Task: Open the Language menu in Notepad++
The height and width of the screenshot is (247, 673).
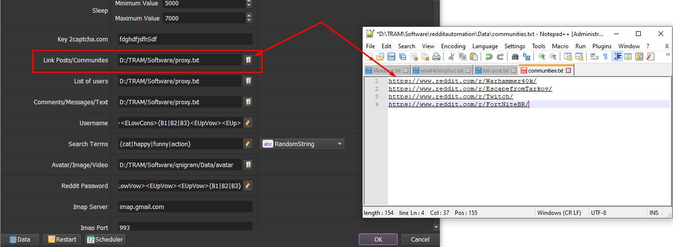Action: pyautogui.click(x=485, y=46)
